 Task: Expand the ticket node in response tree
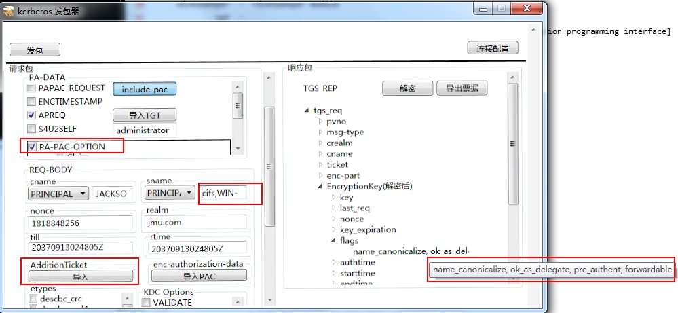(321, 165)
